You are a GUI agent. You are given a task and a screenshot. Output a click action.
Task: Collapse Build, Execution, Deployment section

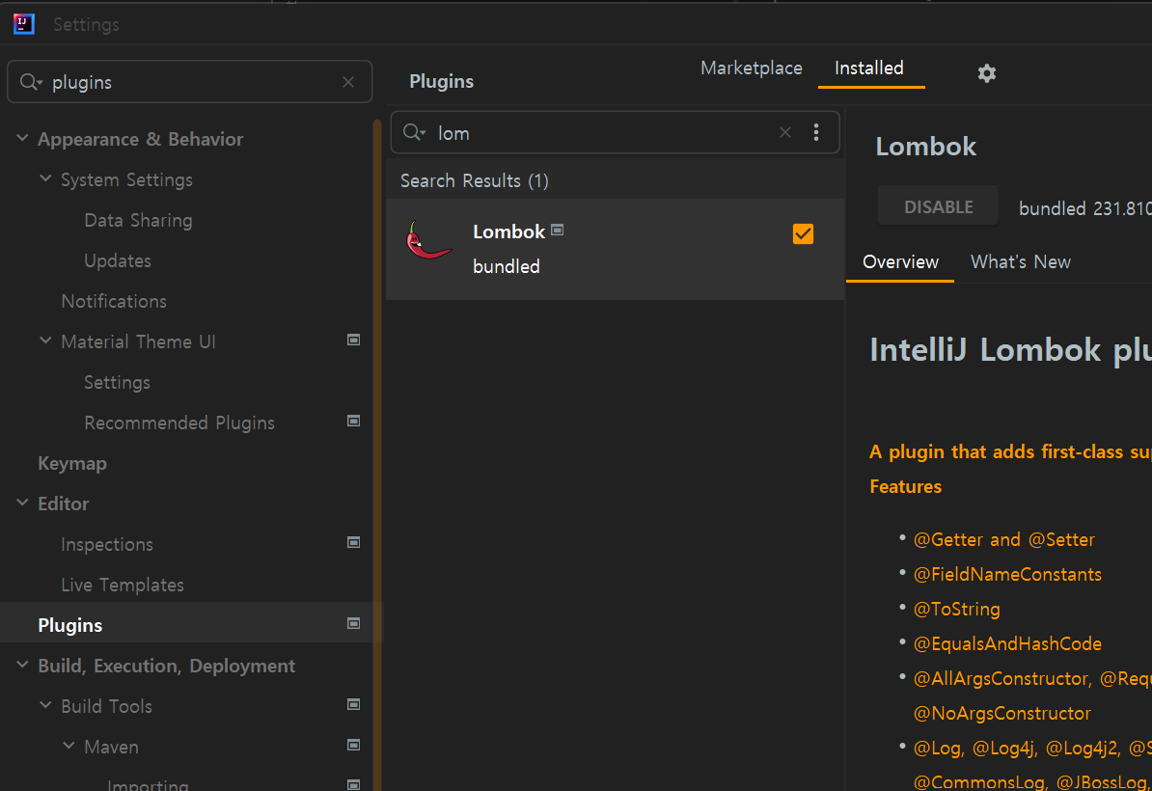pyautogui.click(x=23, y=665)
